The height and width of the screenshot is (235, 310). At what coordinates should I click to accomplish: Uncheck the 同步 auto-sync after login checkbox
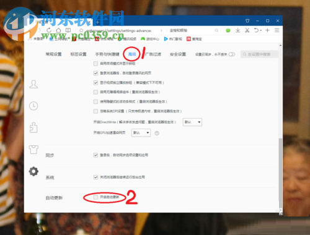click(95, 155)
